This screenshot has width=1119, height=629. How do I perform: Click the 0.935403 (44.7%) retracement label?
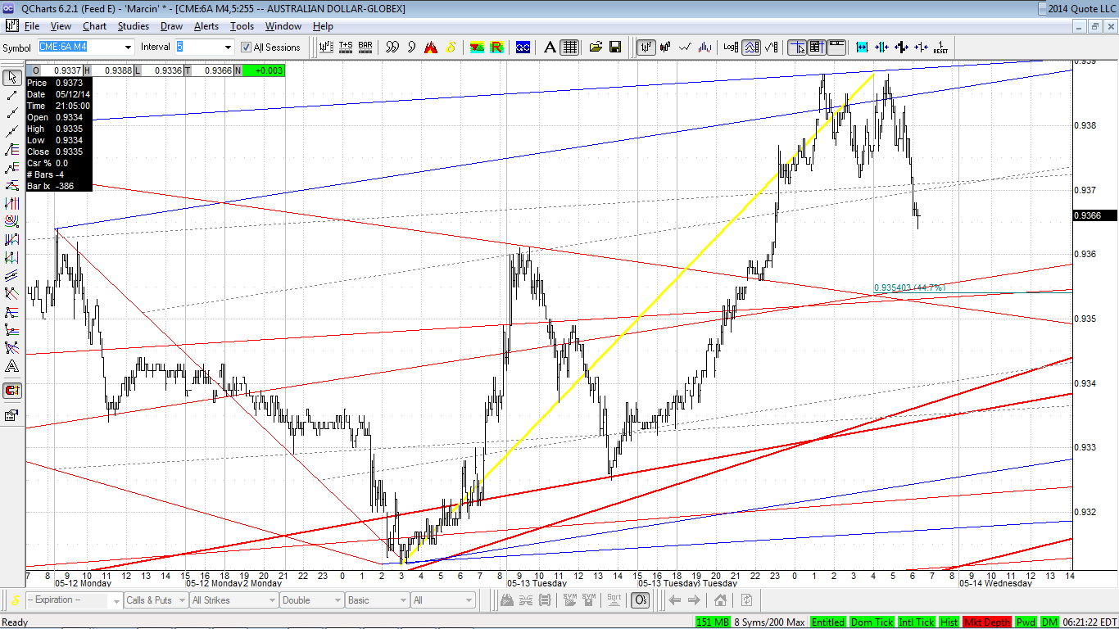(x=909, y=287)
